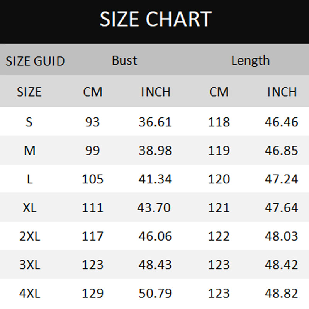Click the bust value 38.98 inch
The height and width of the screenshot is (309, 309).
tap(155, 150)
